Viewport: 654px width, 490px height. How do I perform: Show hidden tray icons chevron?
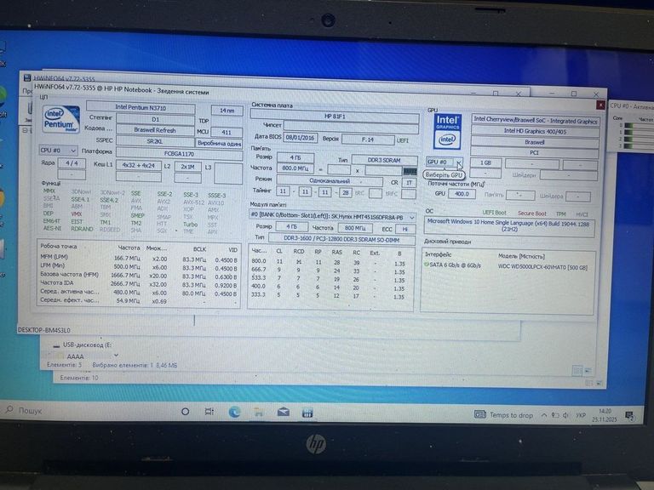pyautogui.click(x=544, y=415)
